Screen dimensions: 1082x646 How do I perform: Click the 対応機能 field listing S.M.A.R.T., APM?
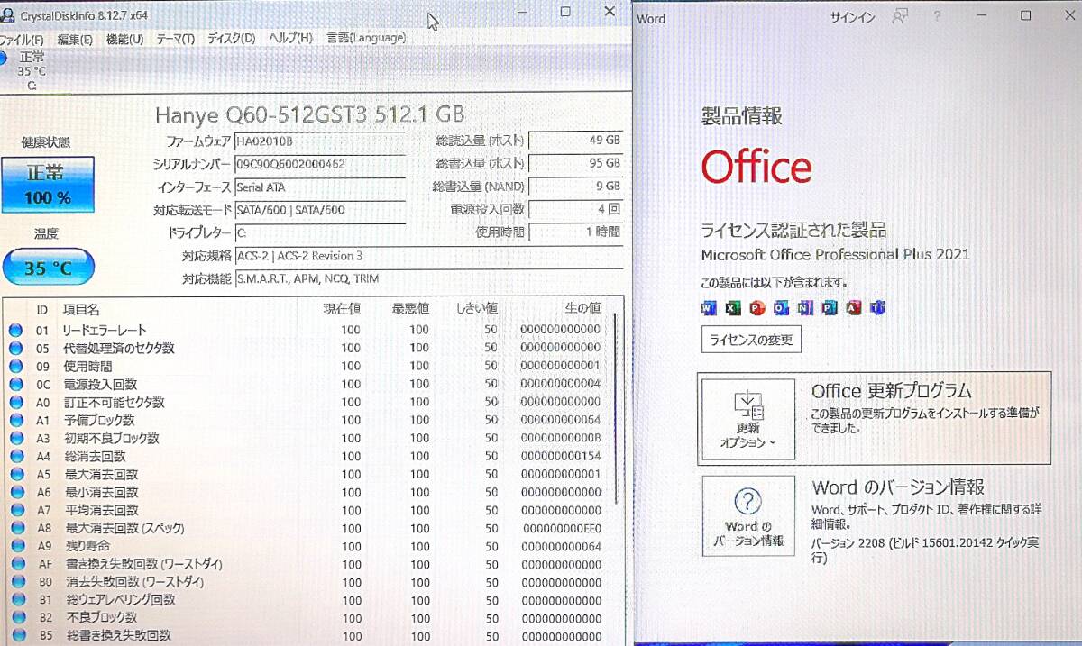pyautogui.click(x=428, y=278)
